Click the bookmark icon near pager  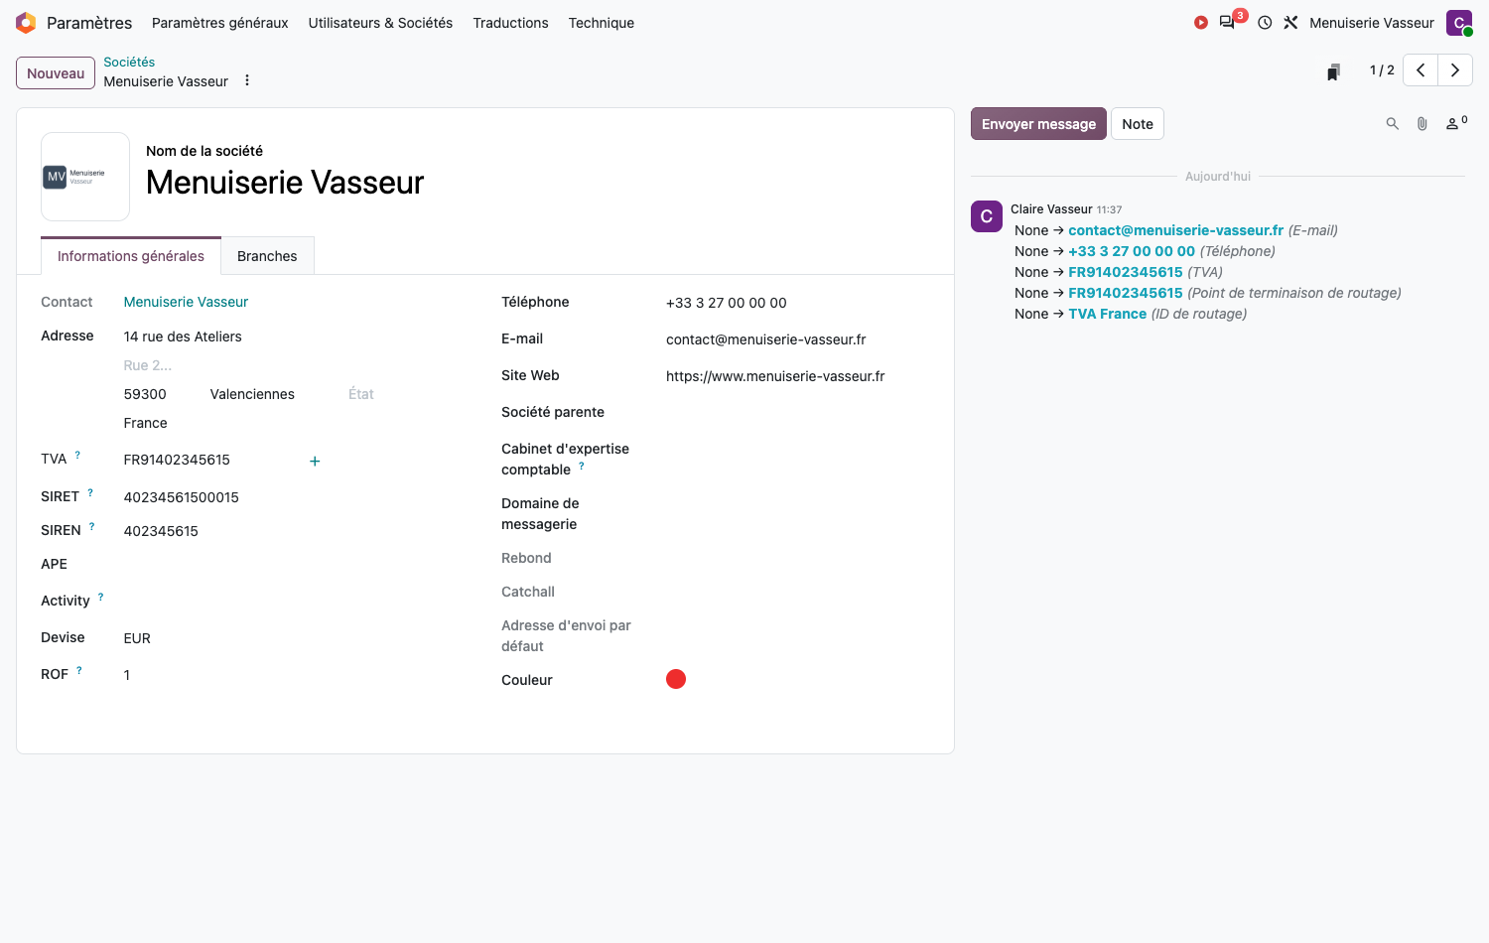tap(1333, 71)
